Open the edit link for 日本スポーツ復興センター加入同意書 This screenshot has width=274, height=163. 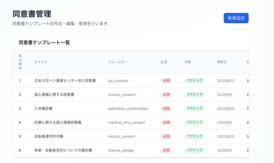247,81
